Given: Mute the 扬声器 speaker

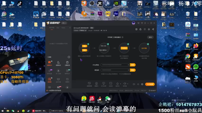Looking at the screenshot, I should tap(124, 84).
